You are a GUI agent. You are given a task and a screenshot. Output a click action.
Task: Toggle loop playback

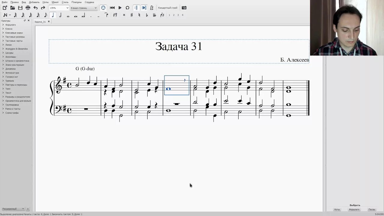tap(127, 8)
